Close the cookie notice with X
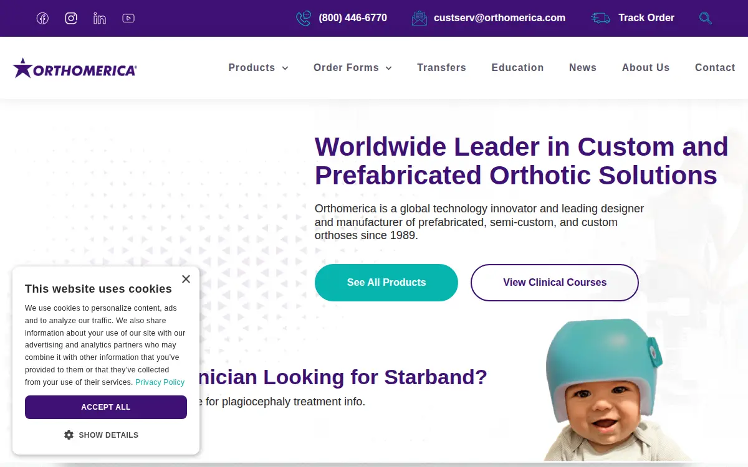 (x=186, y=279)
